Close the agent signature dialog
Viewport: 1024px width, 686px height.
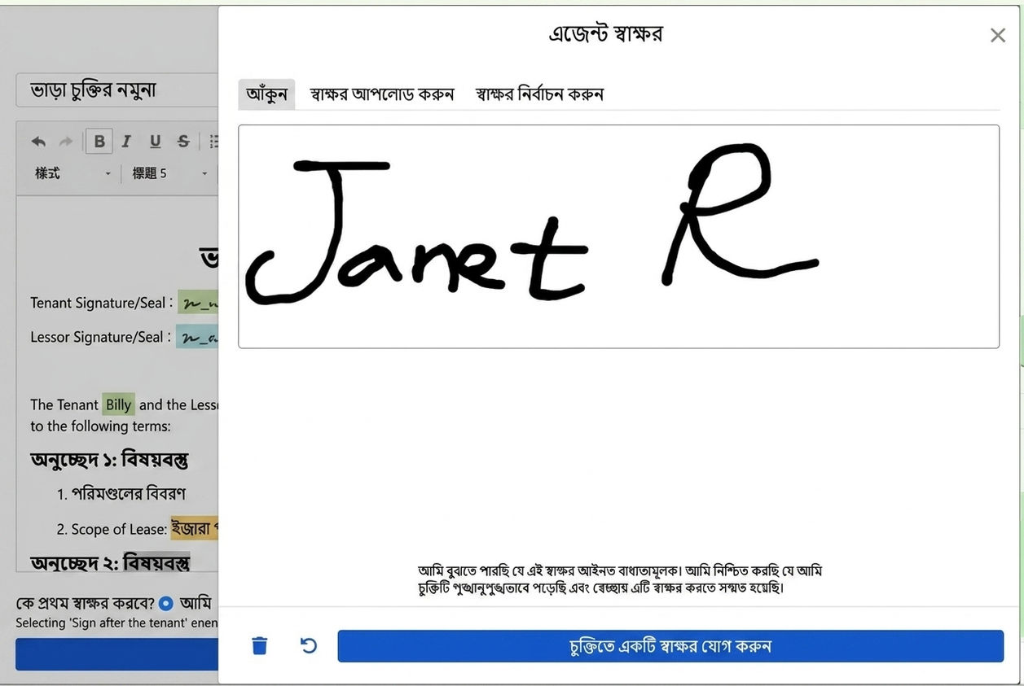pyautogui.click(x=998, y=35)
